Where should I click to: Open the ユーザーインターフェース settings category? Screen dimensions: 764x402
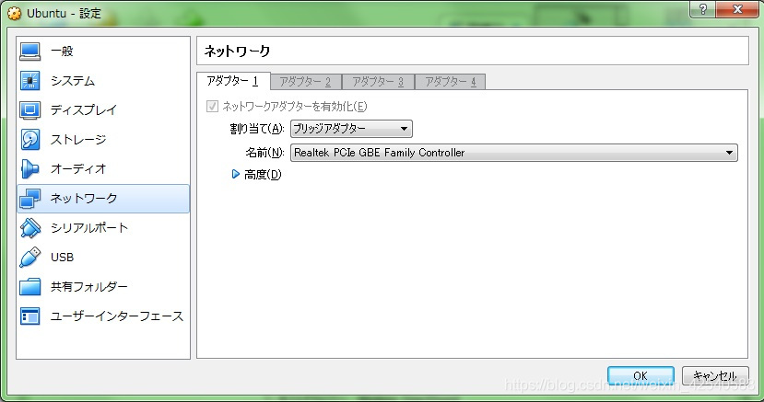click(103, 316)
